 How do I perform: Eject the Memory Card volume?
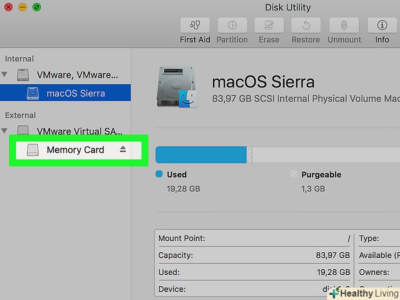(x=123, y=149)
